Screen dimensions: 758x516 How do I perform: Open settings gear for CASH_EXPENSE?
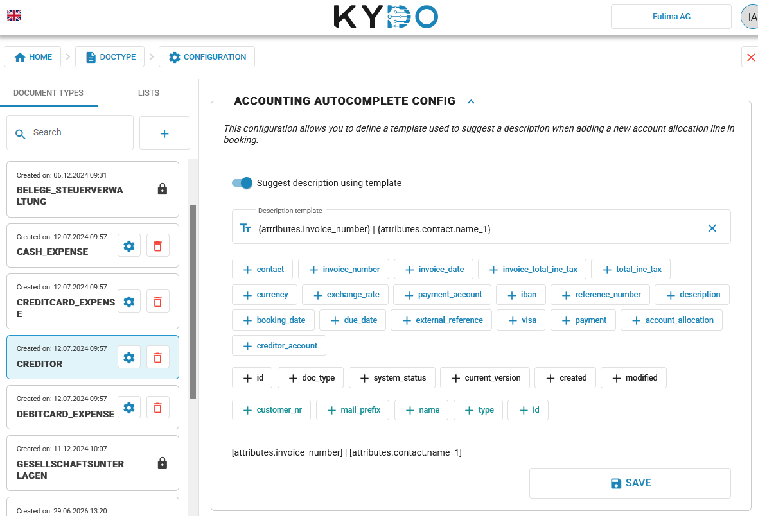pos(129,246)
